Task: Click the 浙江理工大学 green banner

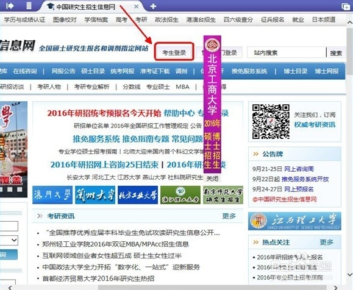Action: pos(180,195)
